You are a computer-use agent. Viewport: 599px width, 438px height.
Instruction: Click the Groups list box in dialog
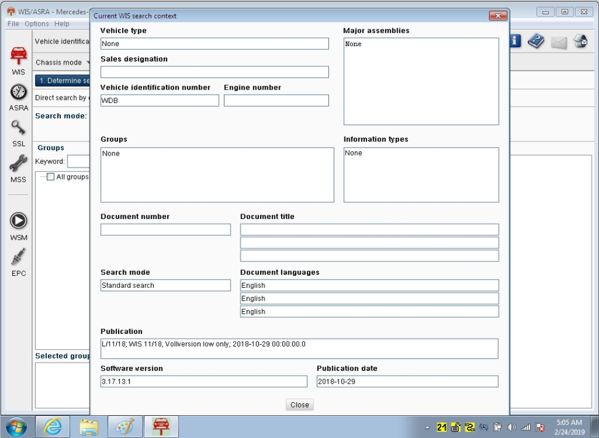(x=217, y=175)
